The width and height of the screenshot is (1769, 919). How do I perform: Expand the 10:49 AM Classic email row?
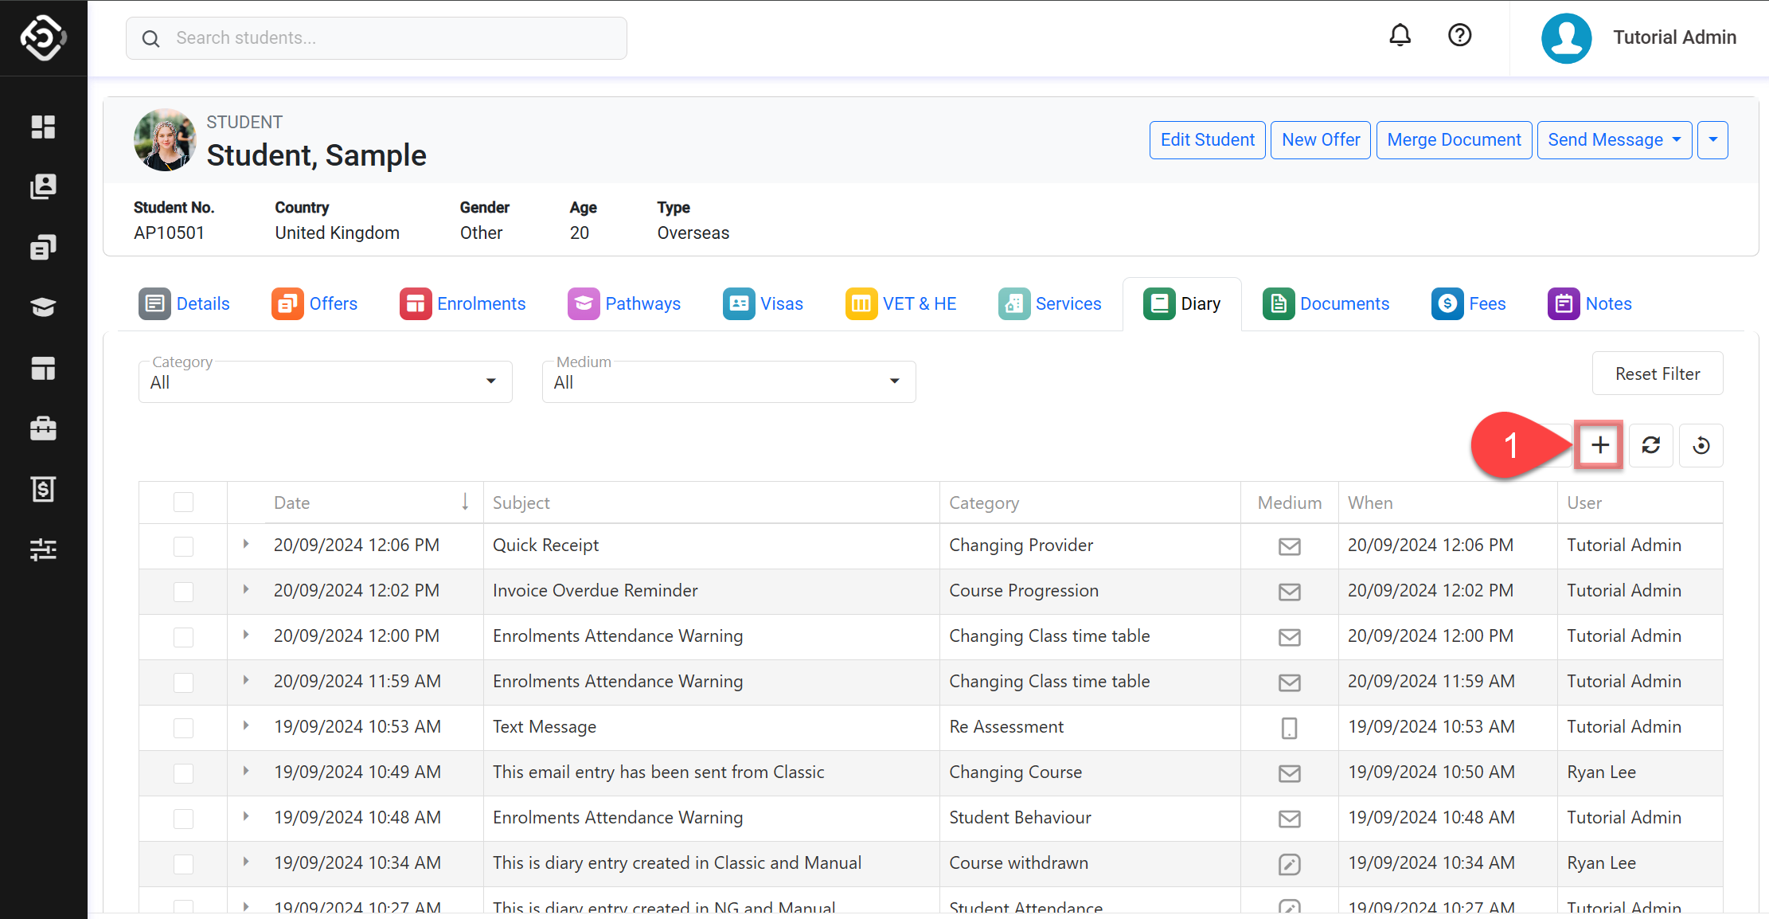click(x=246, y=771)
